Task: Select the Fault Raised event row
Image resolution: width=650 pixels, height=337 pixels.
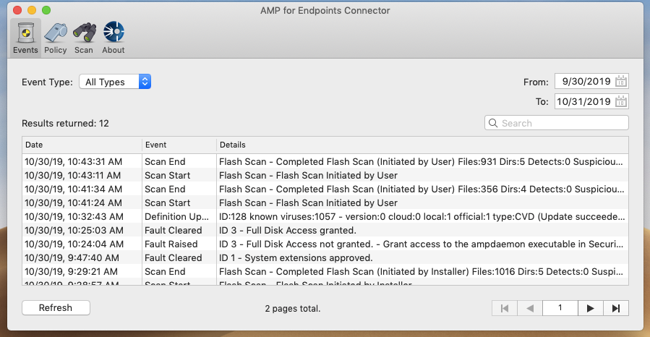Action: [325, 244]
